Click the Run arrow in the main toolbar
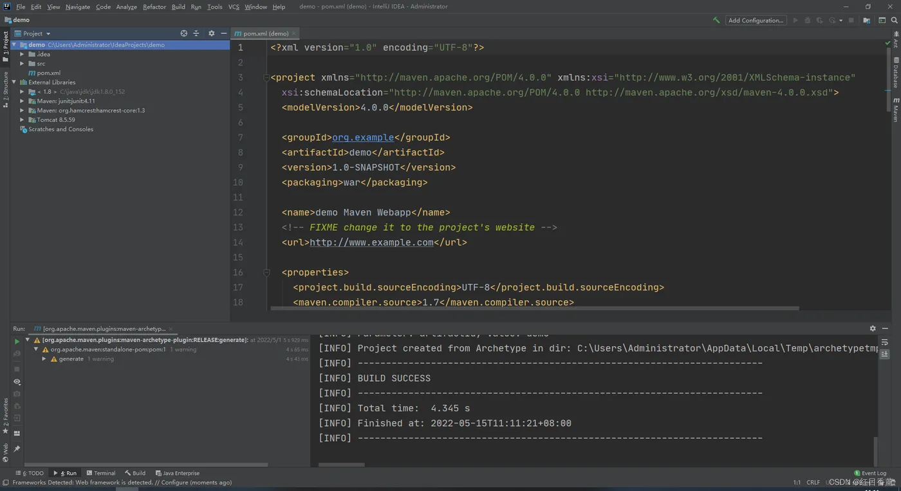901x491 pixels. (x=795, y=20)
